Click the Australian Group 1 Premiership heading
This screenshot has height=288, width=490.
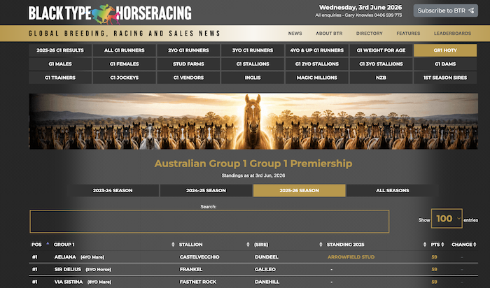(x=253, y=164)
